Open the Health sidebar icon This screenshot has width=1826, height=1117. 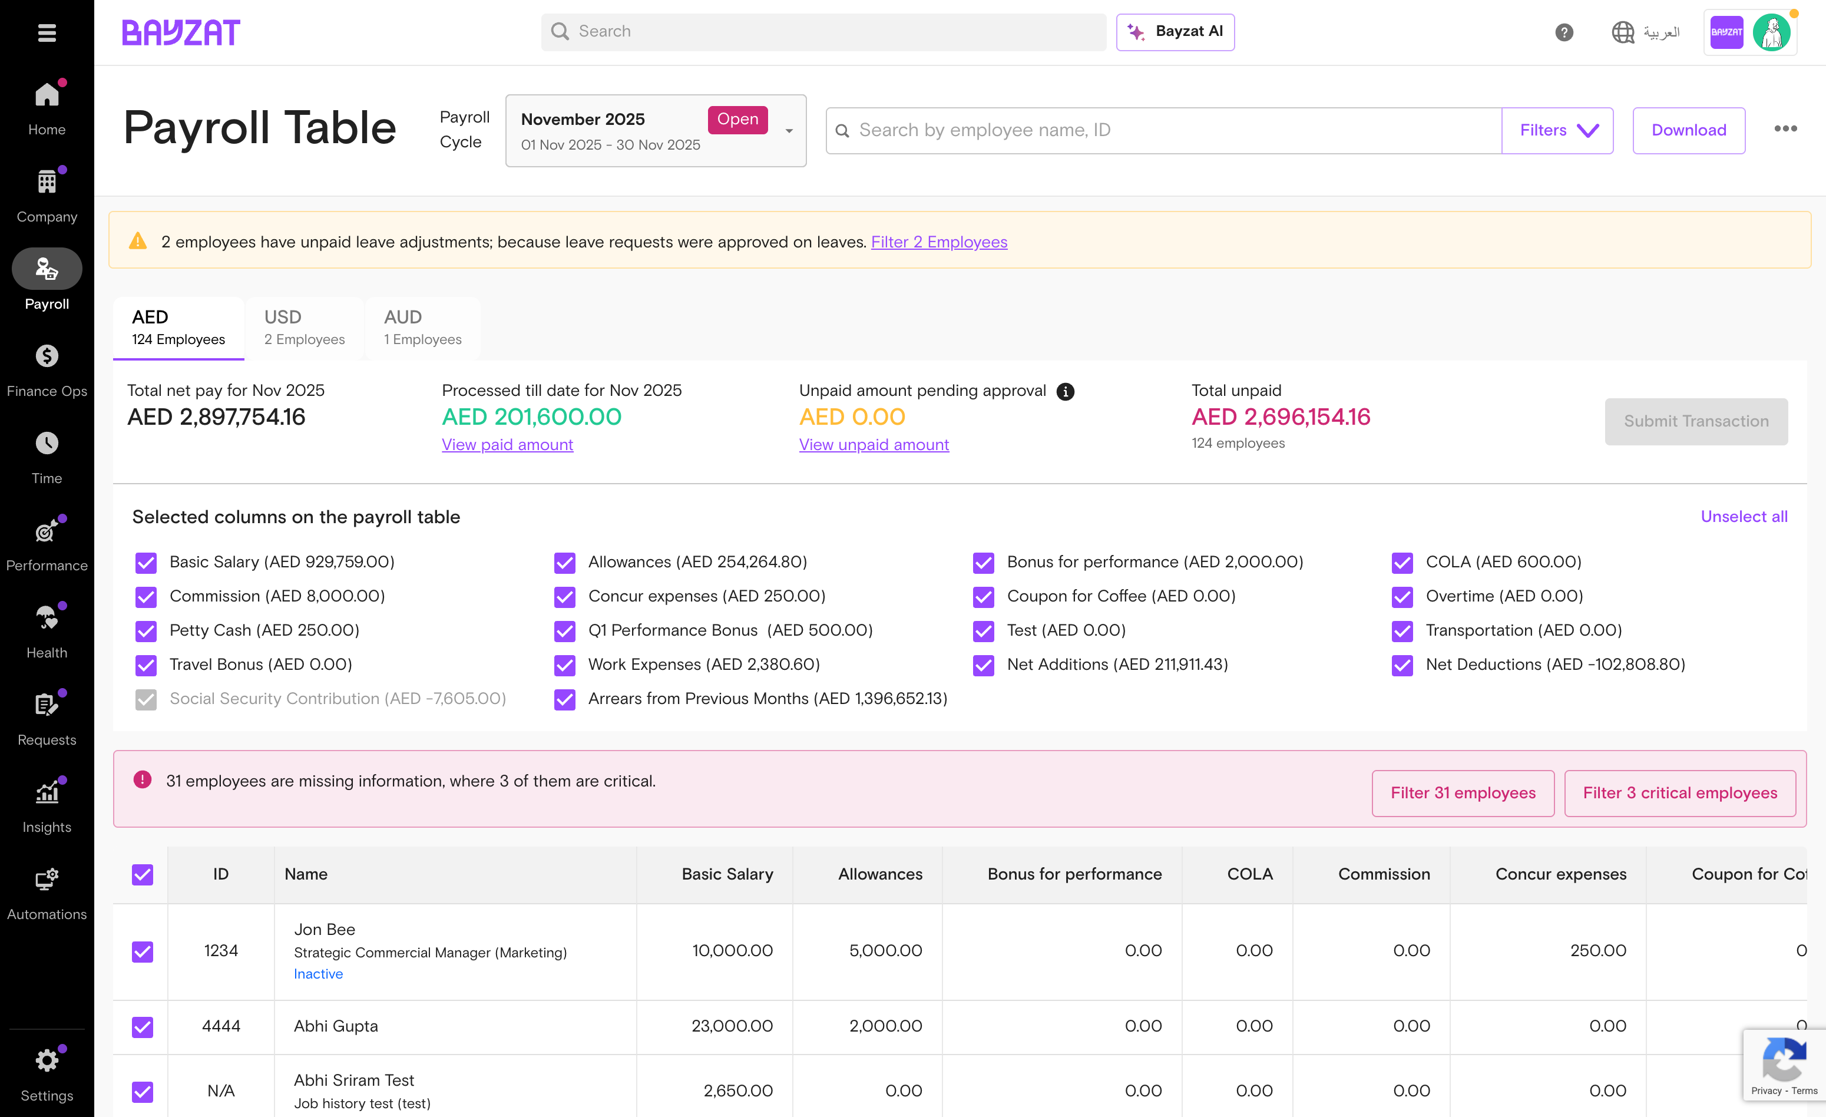pyautogui.click(x=47, y=617)
